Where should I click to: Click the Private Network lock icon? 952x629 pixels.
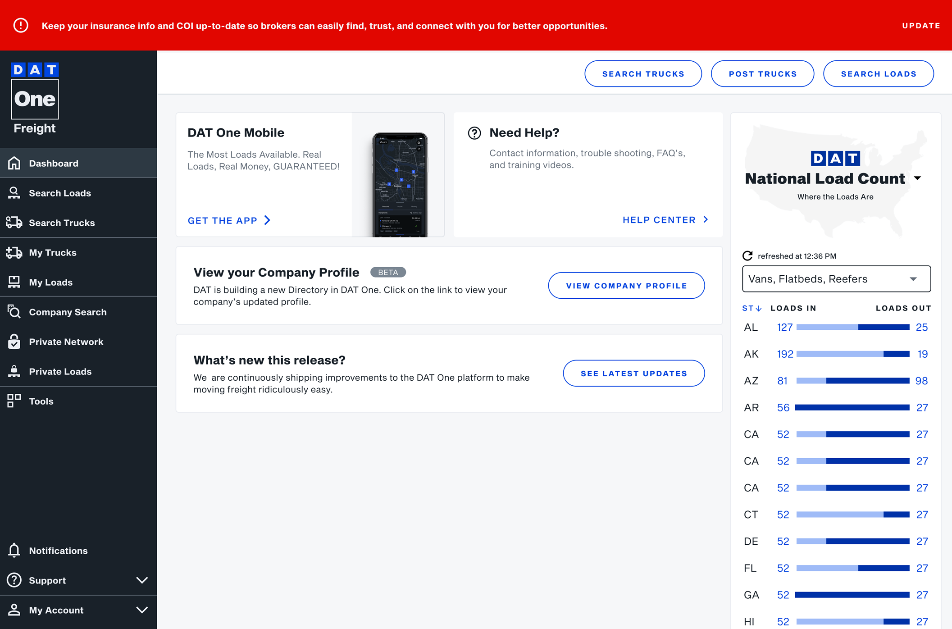click(14, 342)
